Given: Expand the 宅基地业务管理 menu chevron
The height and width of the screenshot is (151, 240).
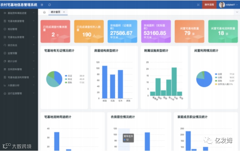Looking at the screenshot, I should (34, 37).
